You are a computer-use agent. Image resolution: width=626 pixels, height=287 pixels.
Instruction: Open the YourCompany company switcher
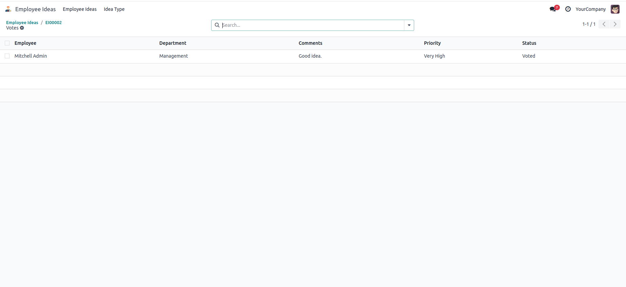point(590,9)
